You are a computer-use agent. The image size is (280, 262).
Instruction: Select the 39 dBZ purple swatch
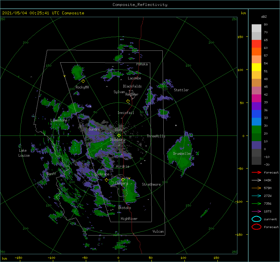point(256,106)
